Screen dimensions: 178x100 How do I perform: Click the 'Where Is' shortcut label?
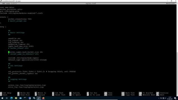tap(42, 93)
